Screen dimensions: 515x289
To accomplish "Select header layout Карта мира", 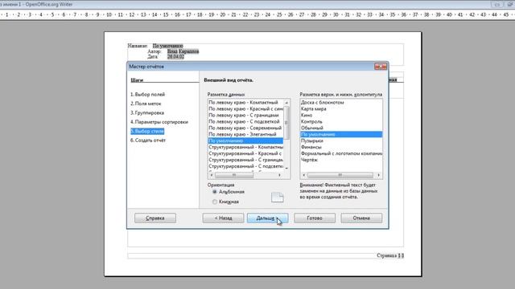I will coord(341,109).
